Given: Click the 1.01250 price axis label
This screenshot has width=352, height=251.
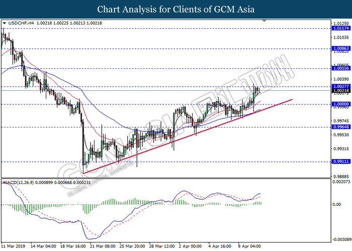Looking at the screenshot, I should (x=340, y=23).
